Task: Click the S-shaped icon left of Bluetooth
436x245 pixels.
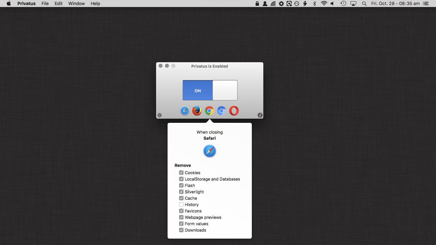Action: [x=305, y=4]
